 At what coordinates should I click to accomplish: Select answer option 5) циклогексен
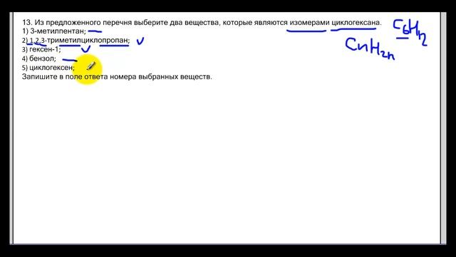(x=48, y=68)
